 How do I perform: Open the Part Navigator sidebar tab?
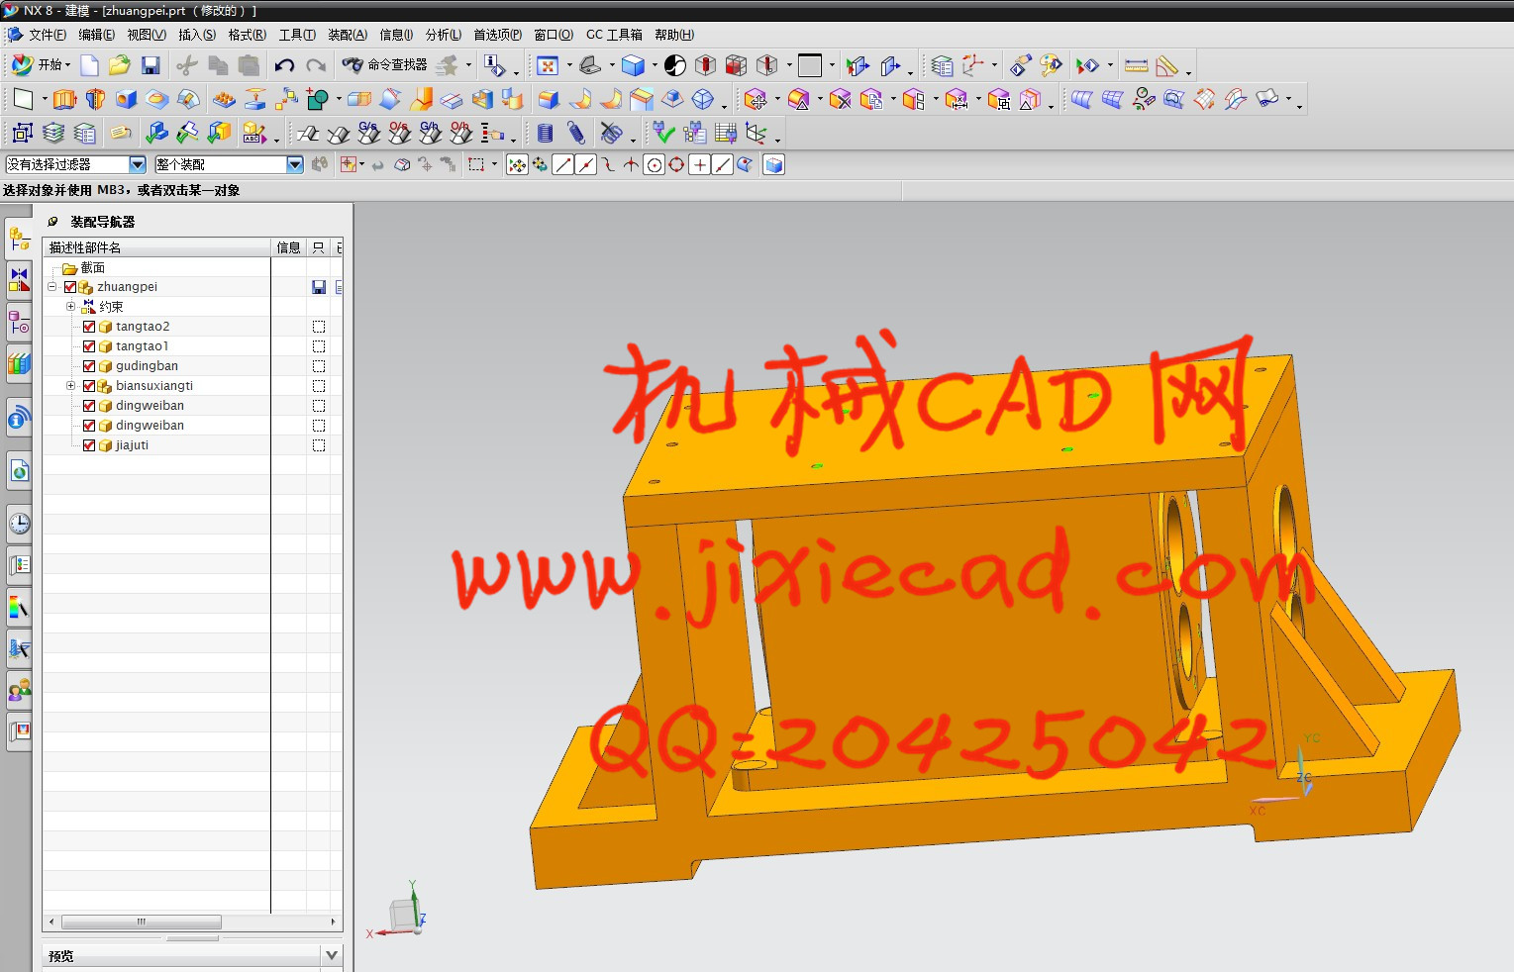19,322
